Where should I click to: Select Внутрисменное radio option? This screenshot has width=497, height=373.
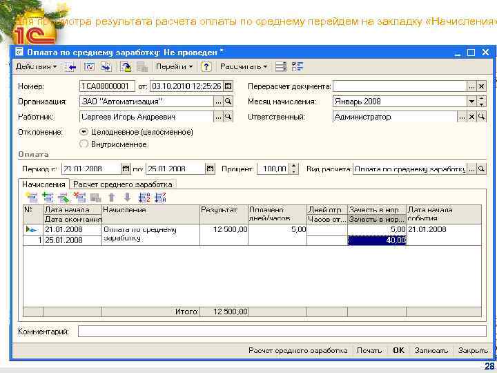click(84, 144)
